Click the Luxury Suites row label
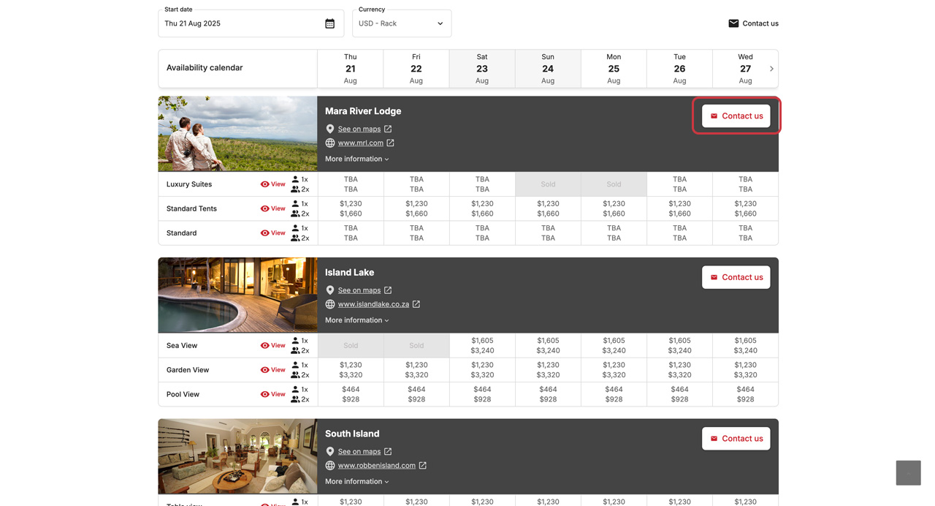The width and height of the screenshot is (935, 506). click(x=189, y=184)
